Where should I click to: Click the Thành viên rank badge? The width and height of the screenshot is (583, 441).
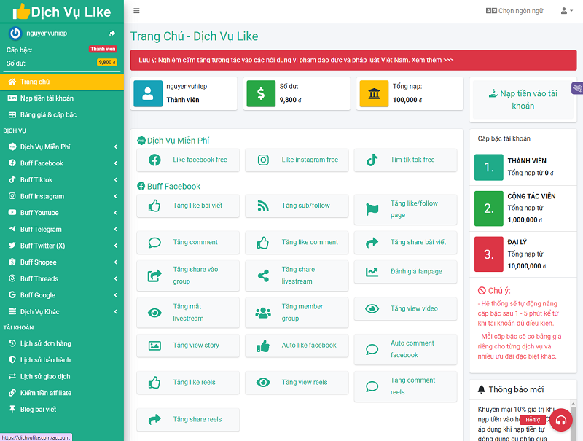pos(103,49)
